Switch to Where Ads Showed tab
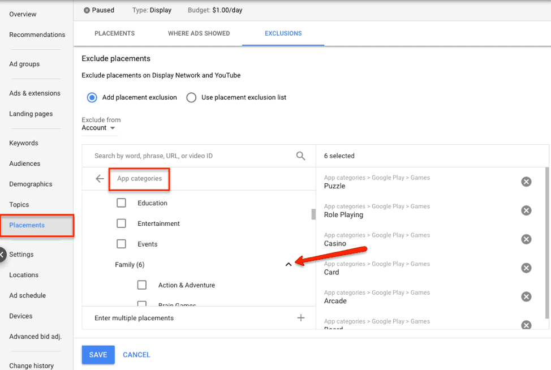 [199, 33]
